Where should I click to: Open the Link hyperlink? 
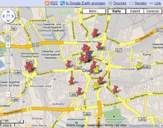158,3
